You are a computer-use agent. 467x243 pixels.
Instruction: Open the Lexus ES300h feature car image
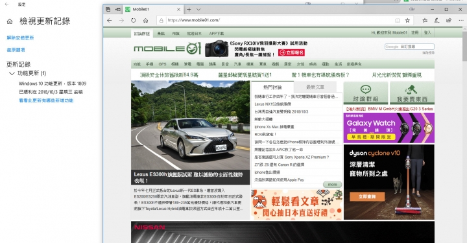[191, 125]
